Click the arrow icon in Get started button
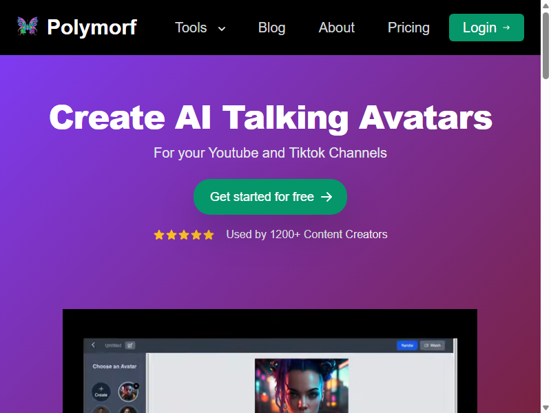551x413 pixels. (326, 197)
